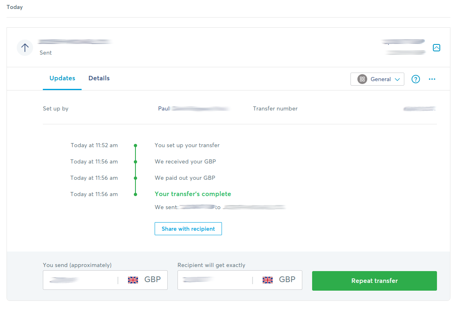Click 'Your transfer's complete' status text
Image resolution: width=459 pixels, height=309 pixels.
(x=193, y=194)
